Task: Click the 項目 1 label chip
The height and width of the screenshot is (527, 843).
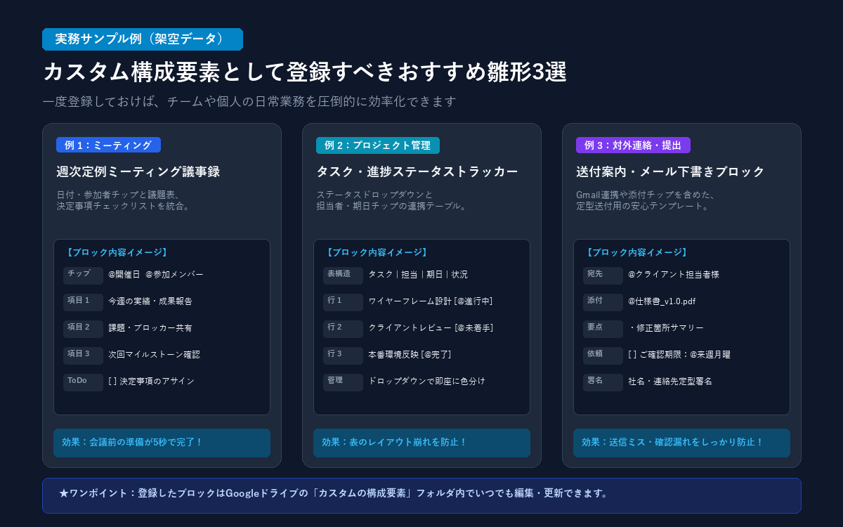Action: point(83,302)
